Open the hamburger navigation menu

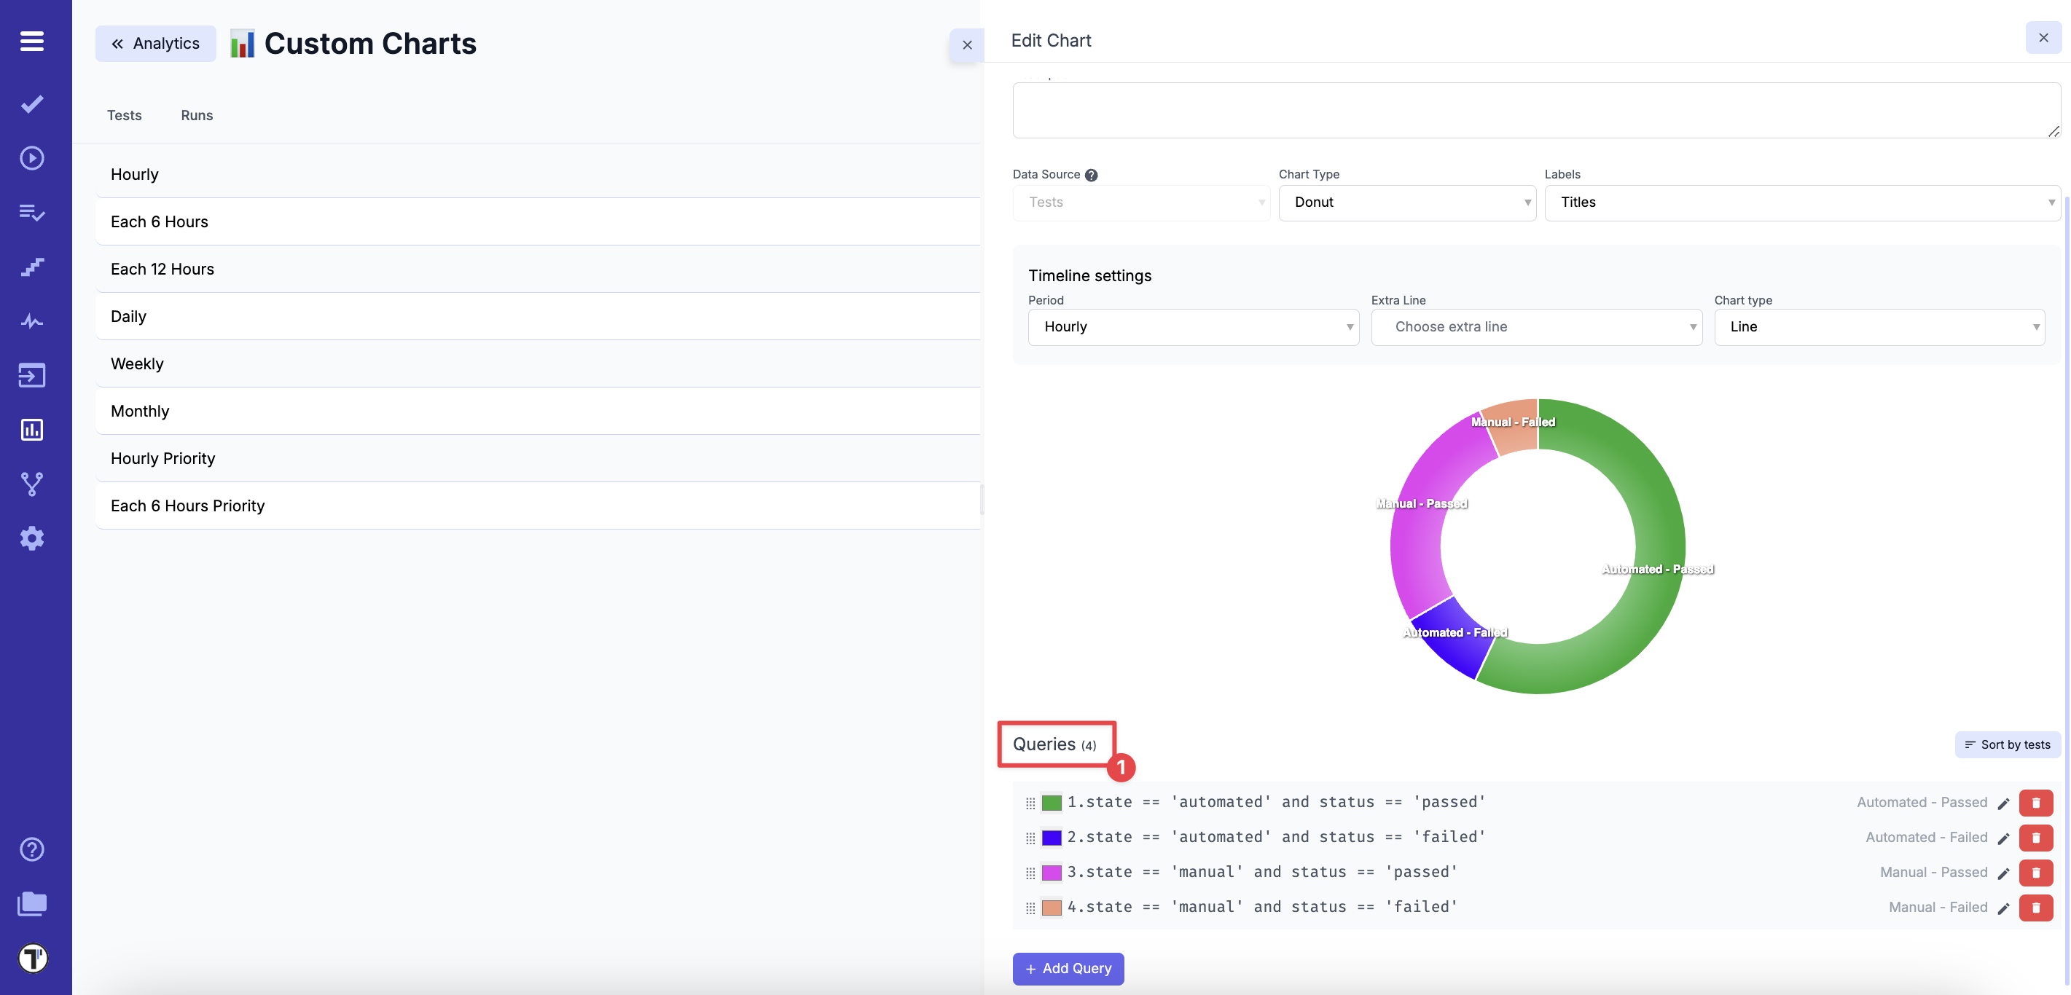click(x=31, y=40)
